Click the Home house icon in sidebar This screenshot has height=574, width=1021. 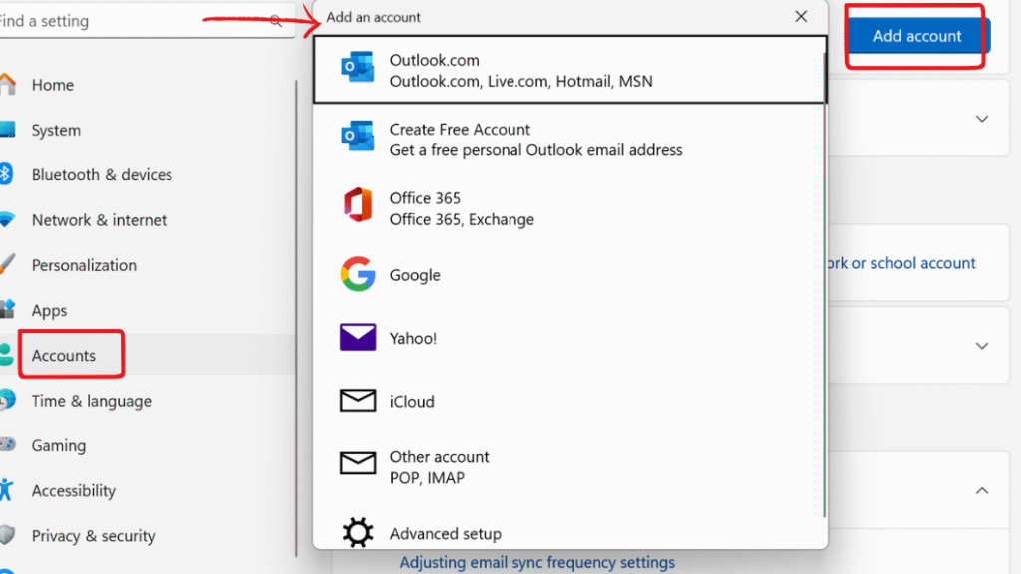click(x=7, y=84)
